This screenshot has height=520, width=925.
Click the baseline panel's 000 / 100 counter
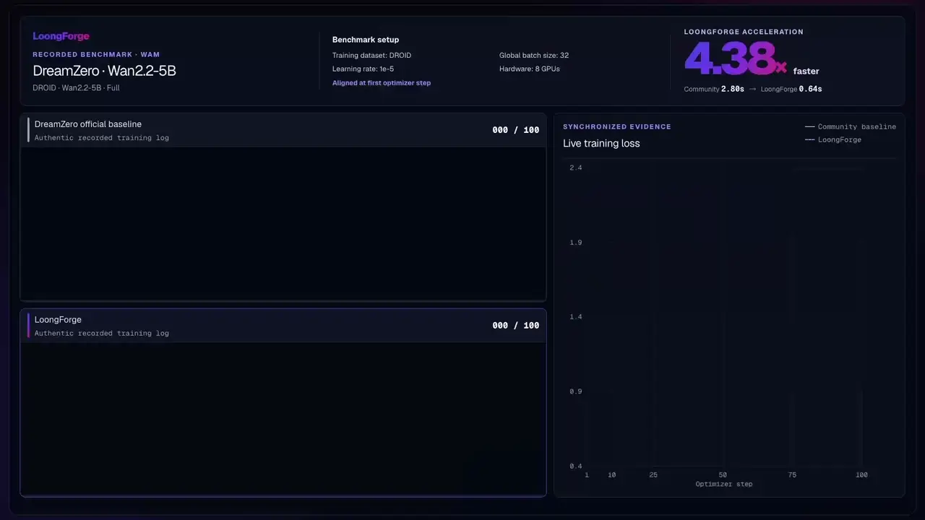coord(515,130)
